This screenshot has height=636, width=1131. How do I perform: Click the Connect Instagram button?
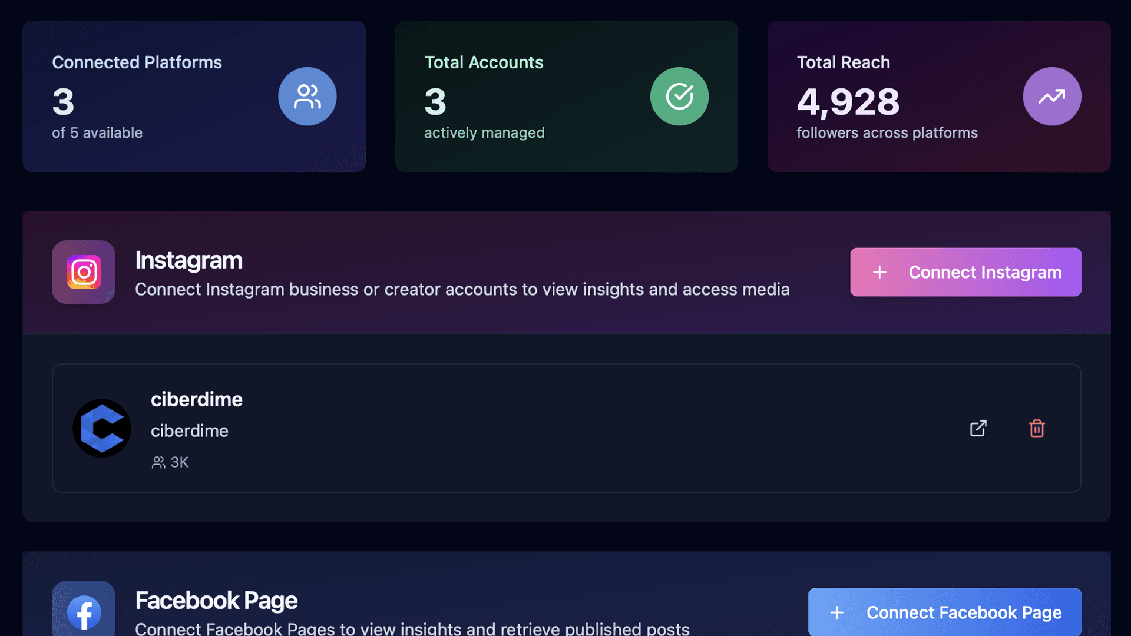965,272
